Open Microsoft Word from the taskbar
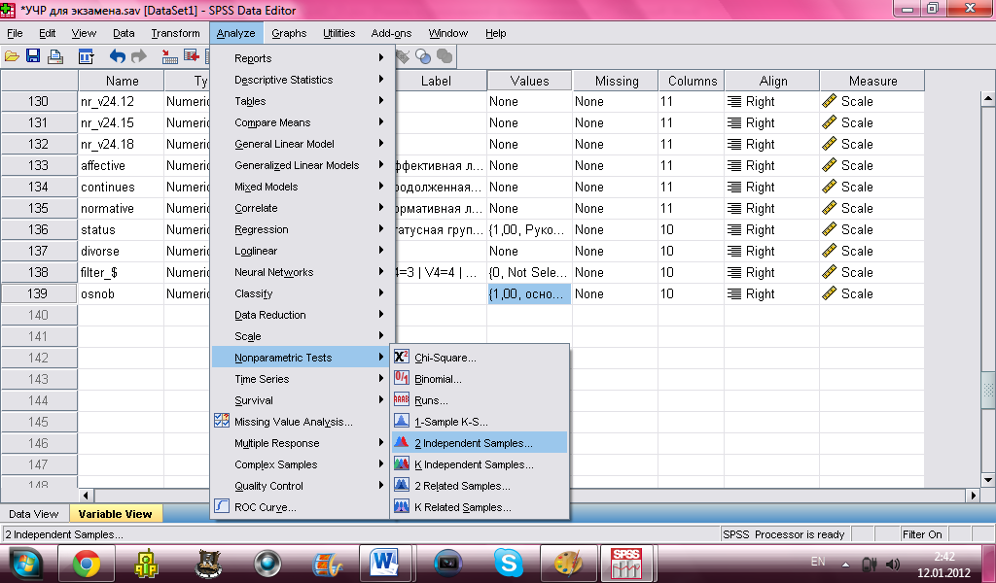 (386, 564)
